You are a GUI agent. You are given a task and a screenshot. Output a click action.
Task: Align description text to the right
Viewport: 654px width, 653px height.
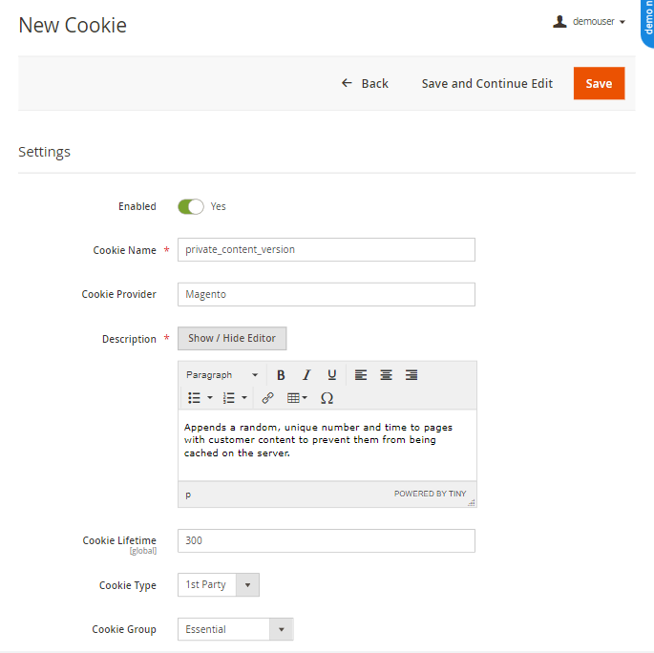[x=411, y=375]
